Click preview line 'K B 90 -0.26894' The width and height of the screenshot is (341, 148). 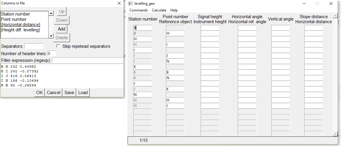[19, 85]
